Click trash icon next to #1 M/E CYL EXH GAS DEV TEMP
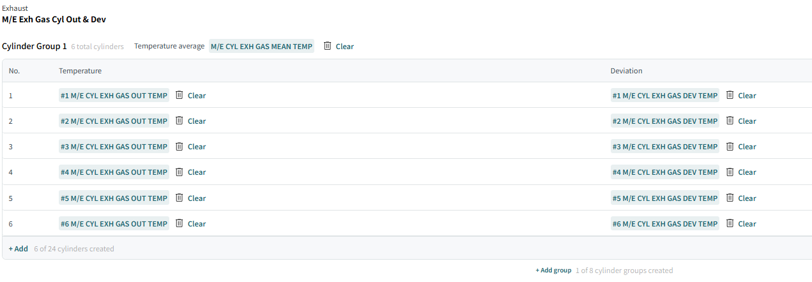812x282 pixels. 730,95
